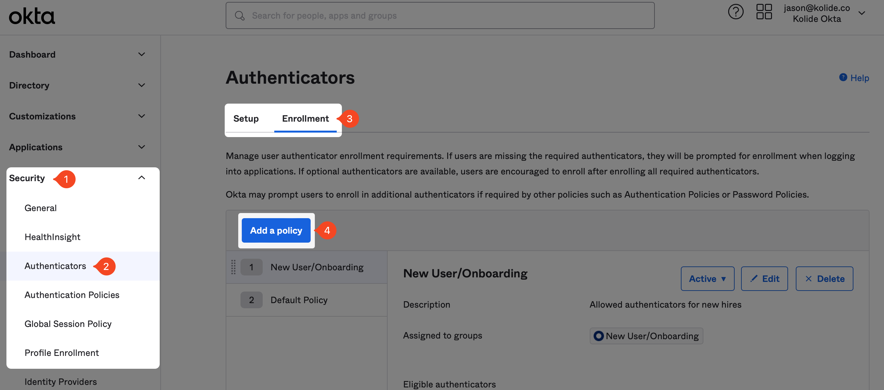Collapse the Security menu chevron
The height and width of the screenshot is (390, 884).
(141, 178)
